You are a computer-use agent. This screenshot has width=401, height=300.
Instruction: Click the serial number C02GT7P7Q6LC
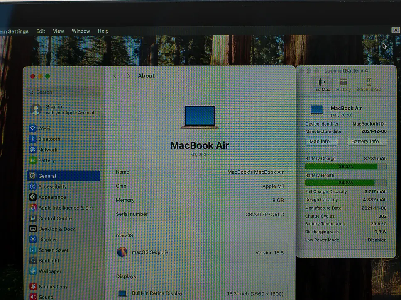tap(264, 215)
